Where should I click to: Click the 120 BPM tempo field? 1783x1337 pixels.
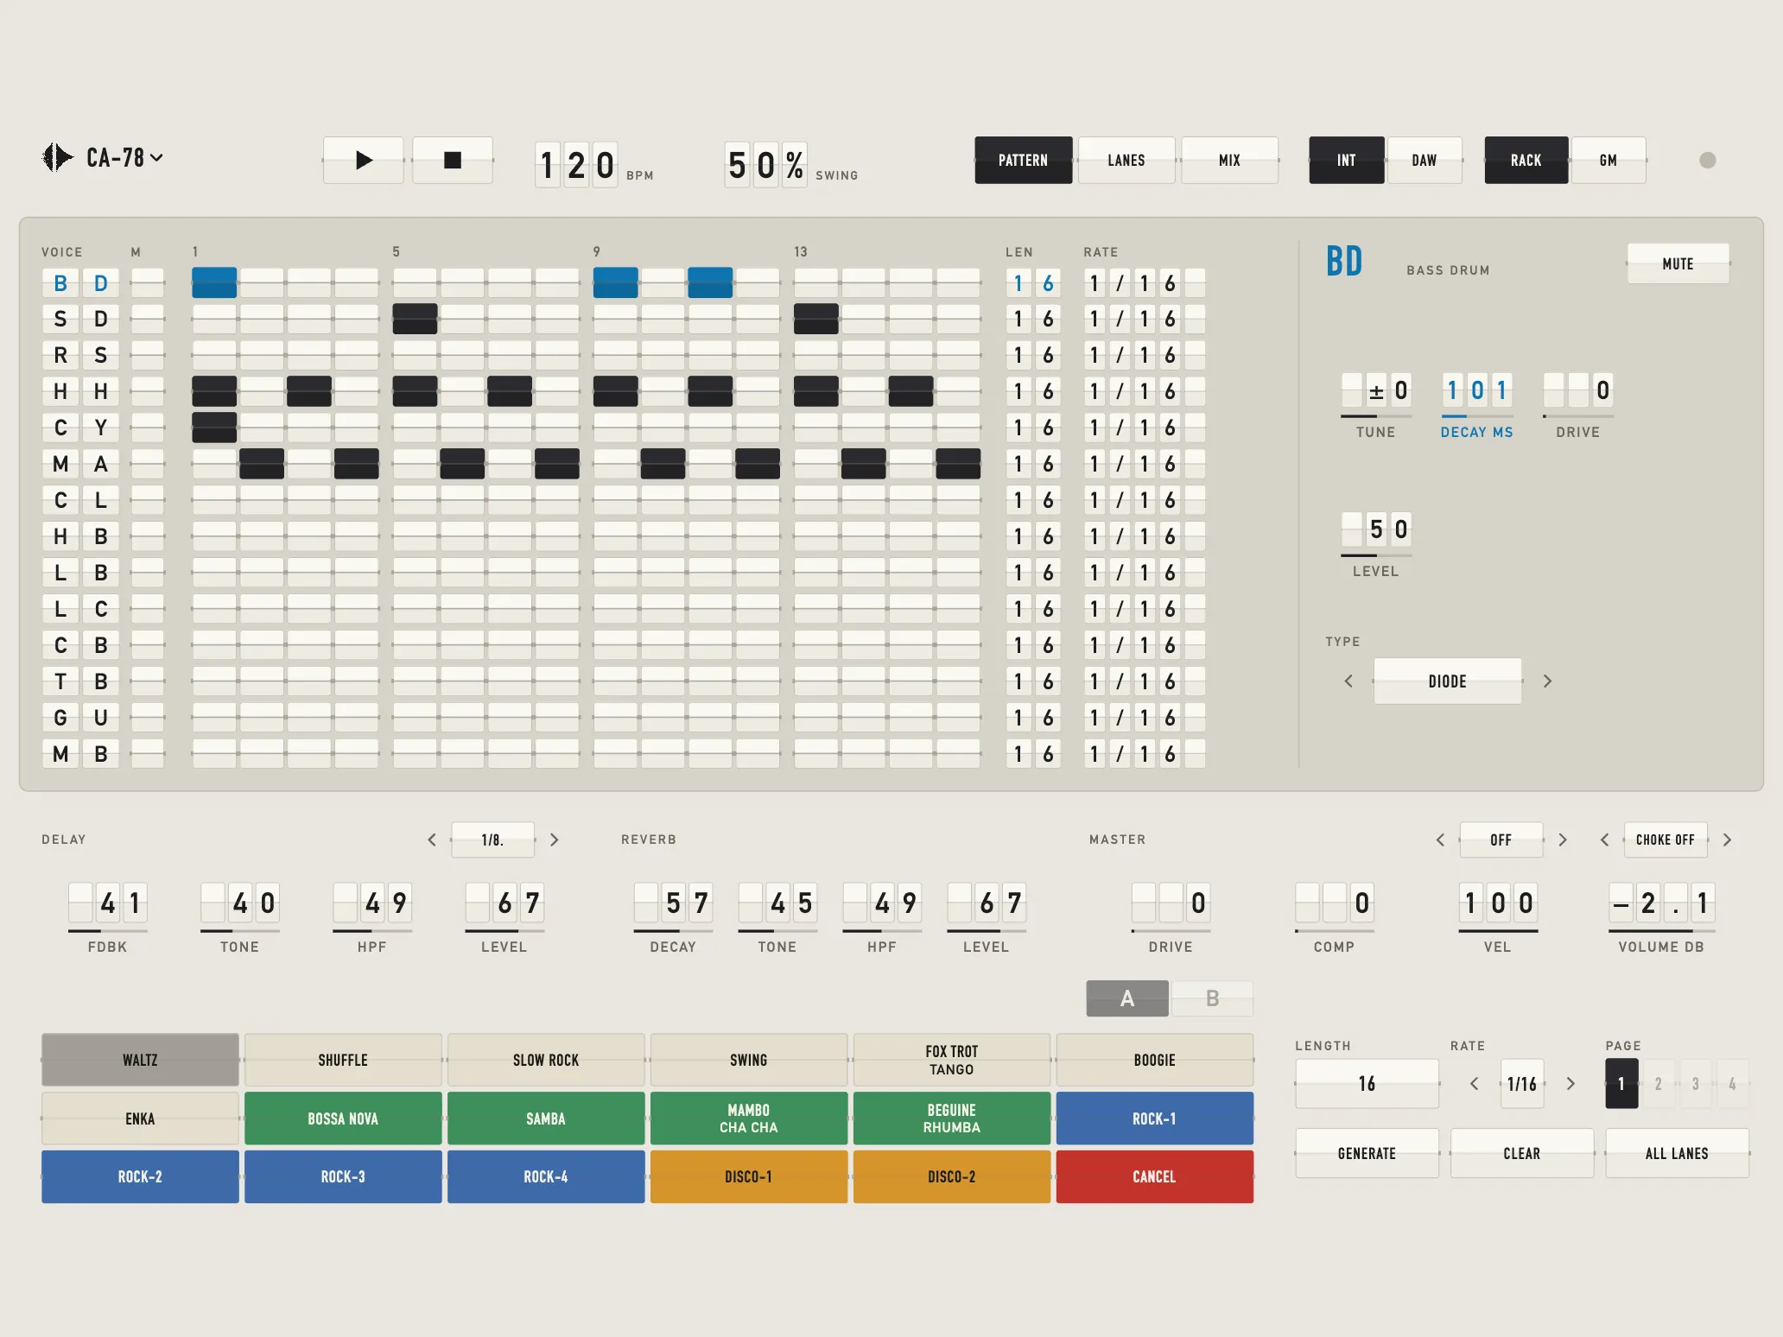[576, 164]
